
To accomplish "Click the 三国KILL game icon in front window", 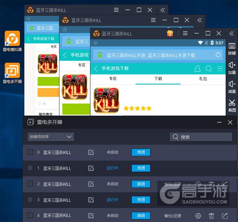I will [x=106, y=101].
